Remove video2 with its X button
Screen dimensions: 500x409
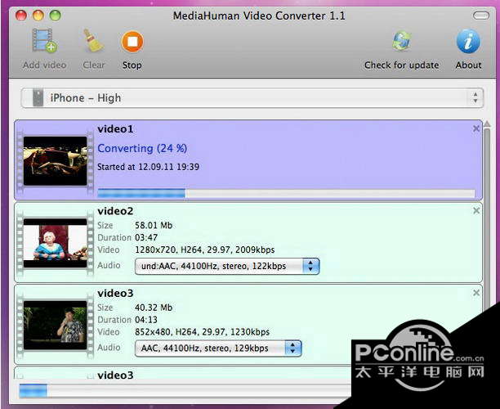coord(476,210)
